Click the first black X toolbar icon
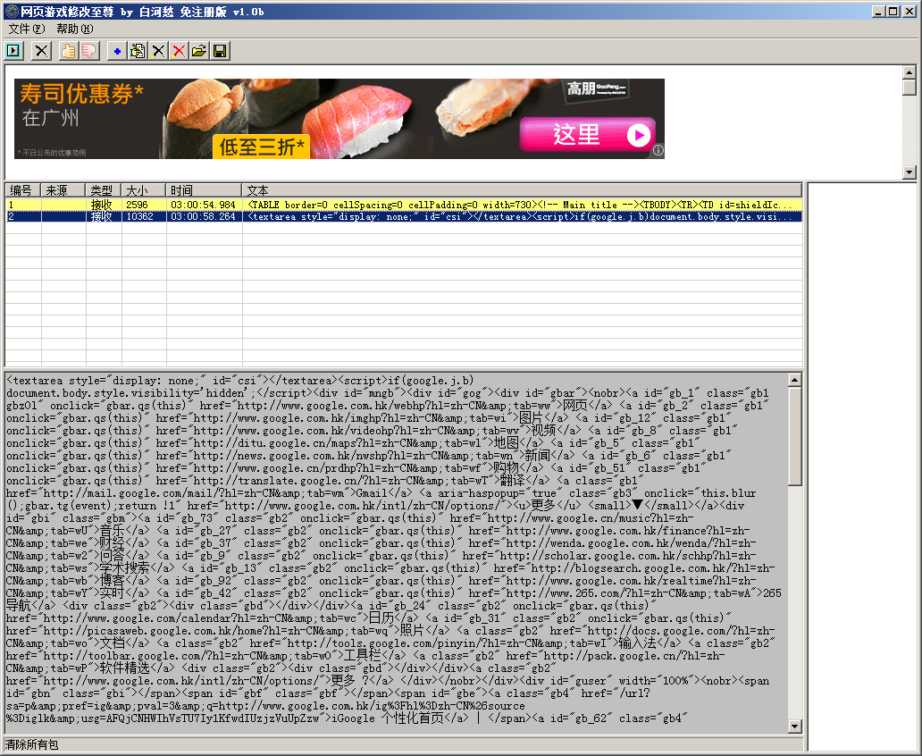The width and height of the screenshot is (922, 756). pos(41,51)
